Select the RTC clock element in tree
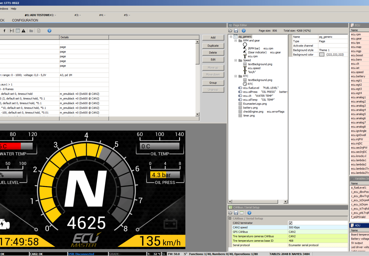This screenshot has width=369, height=256. point(250,84)
